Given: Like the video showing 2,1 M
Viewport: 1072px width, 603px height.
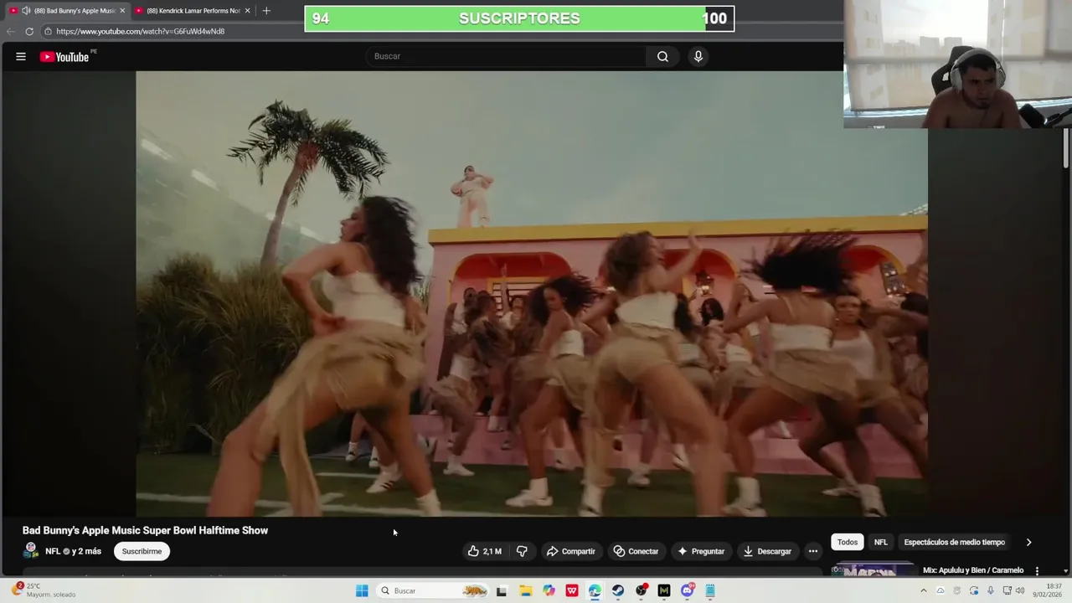Looking at the screenshot, I should pos(484,551).
